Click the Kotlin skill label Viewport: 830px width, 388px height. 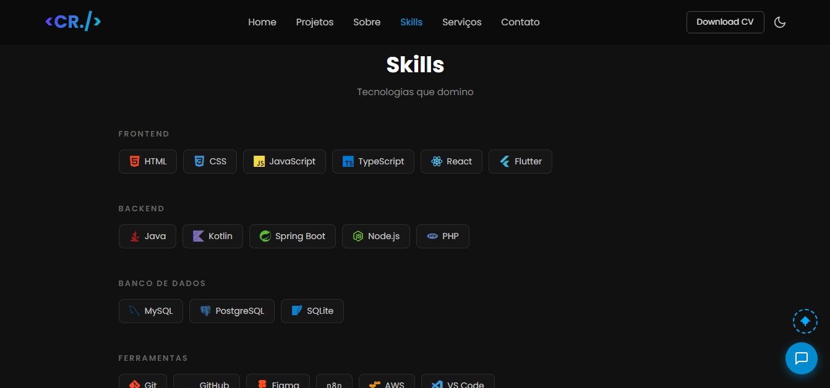pos(221,237)
